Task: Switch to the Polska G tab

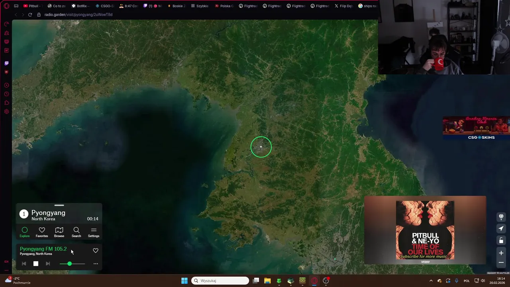Action: pos(224,6)
